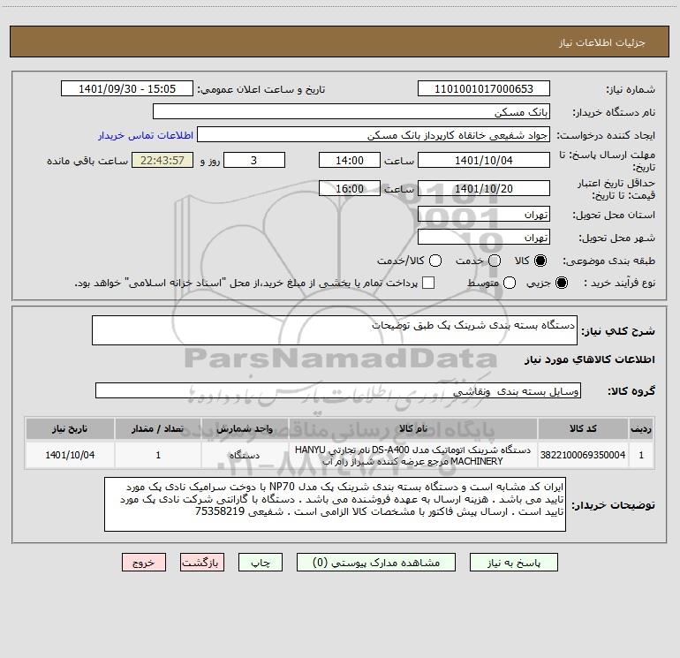The image size is (680, 658).
Task: Click delivery city field تهران
Action: [484, 238]
